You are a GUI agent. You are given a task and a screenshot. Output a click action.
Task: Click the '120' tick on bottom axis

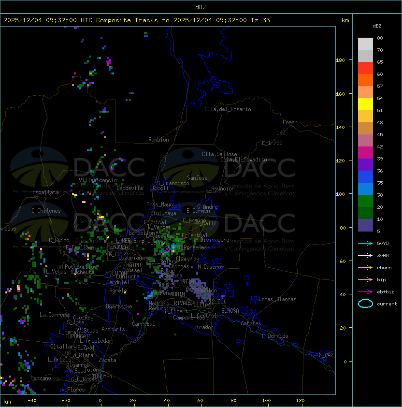click(x=300, y=401)
